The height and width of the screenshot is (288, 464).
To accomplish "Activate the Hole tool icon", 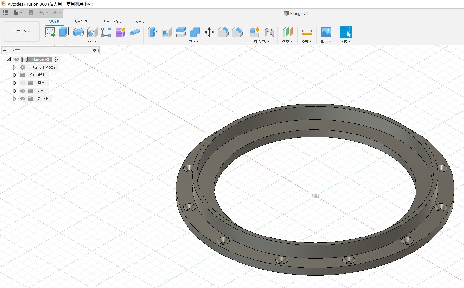I will 92,32.
